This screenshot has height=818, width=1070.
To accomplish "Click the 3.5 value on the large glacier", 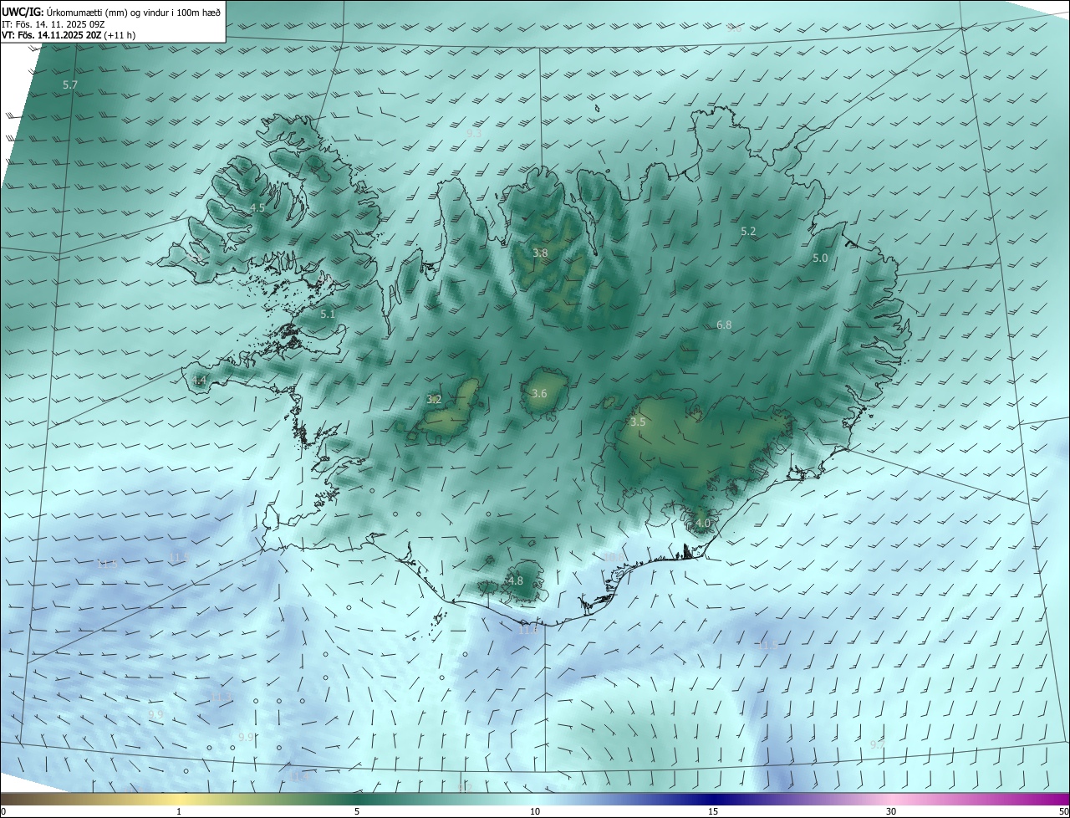I will (638, 422).
